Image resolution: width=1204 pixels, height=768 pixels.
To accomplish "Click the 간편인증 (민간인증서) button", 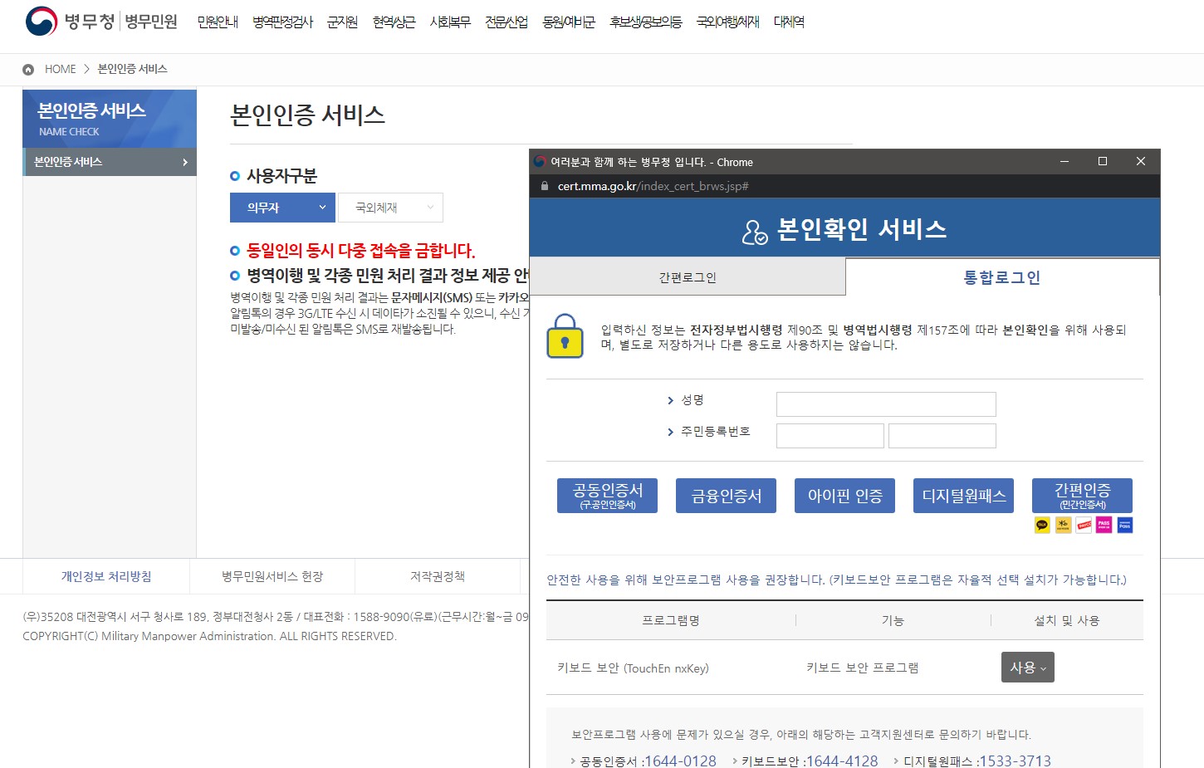I will pyautogui.click(x=1082, y=496).
